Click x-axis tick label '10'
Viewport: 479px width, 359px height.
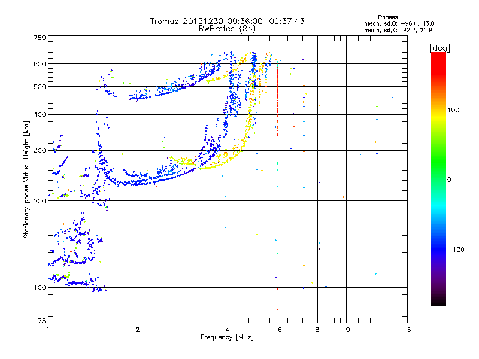[346, 330]
